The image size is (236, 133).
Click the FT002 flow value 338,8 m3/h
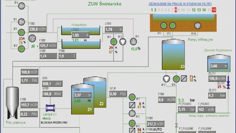tap(37, 29)
